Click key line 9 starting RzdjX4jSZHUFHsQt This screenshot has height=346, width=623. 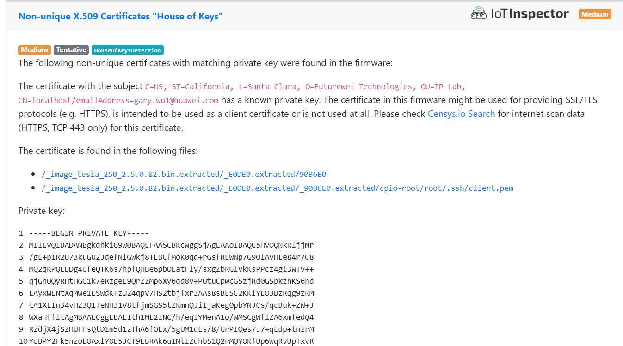171,329
